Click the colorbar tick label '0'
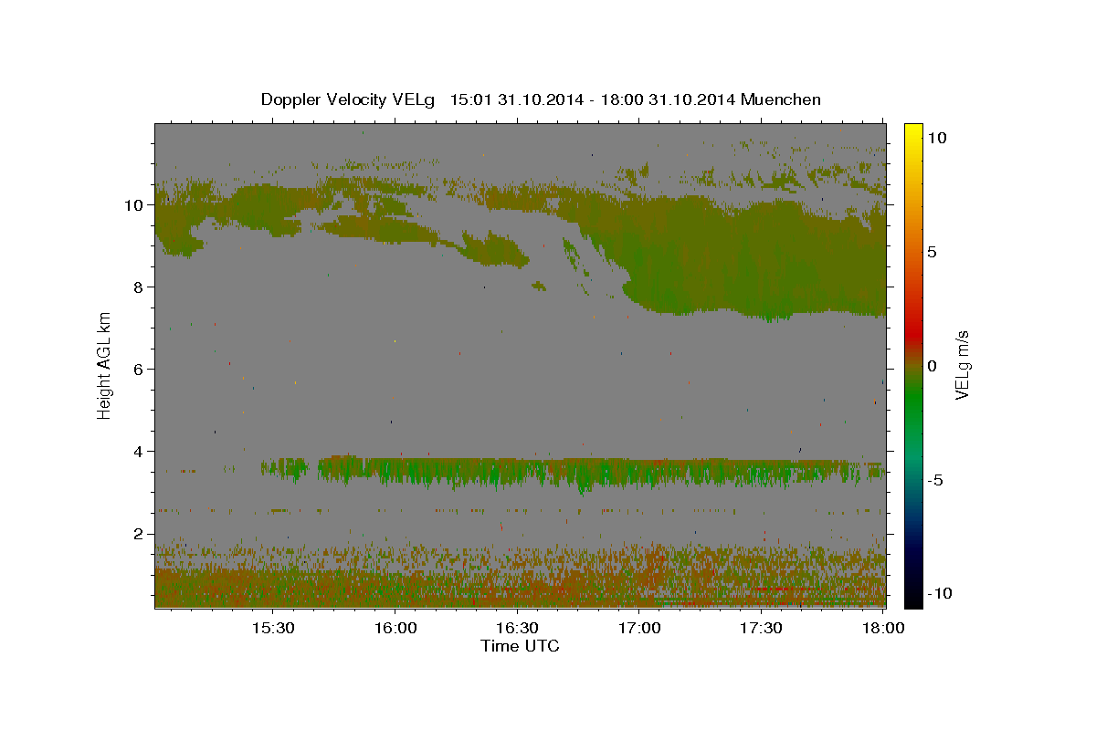1096x730 pixels. pyautogui.click(x=933, y=365)
